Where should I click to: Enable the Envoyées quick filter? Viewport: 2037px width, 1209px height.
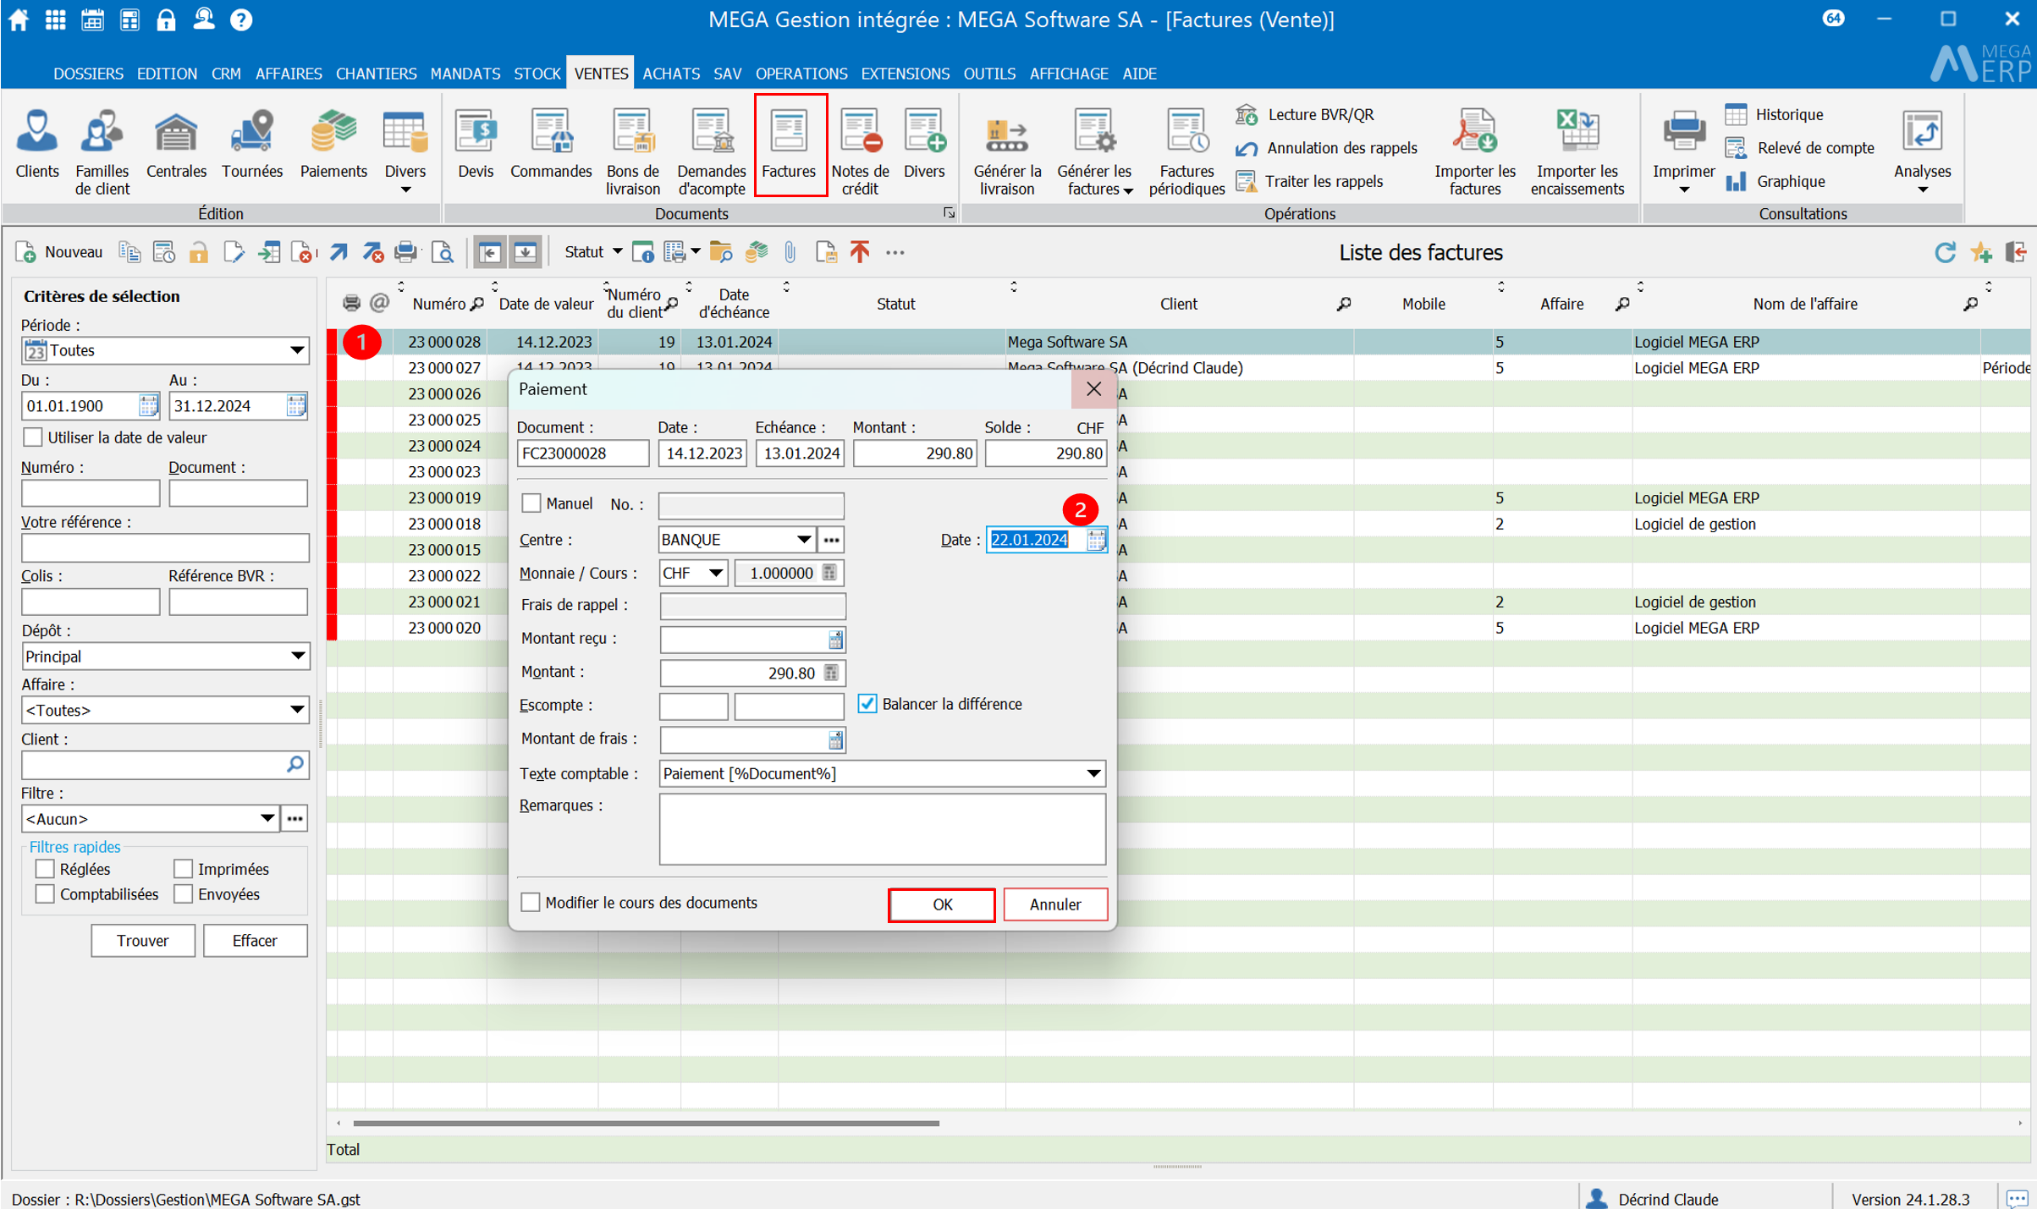[183, 894]
